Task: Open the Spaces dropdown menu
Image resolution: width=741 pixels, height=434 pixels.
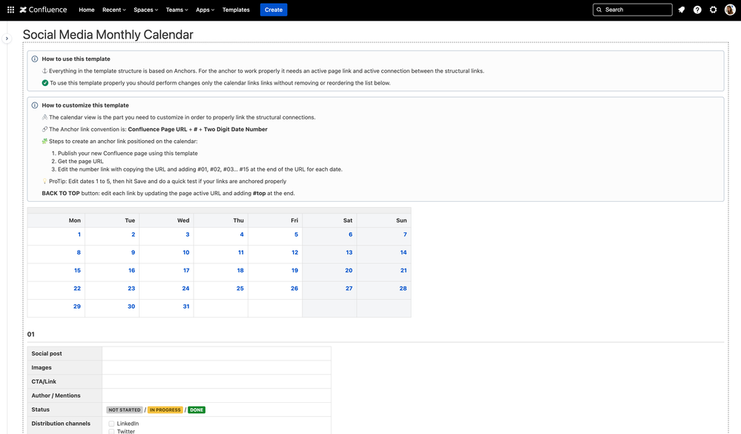Action: (145, 10)
